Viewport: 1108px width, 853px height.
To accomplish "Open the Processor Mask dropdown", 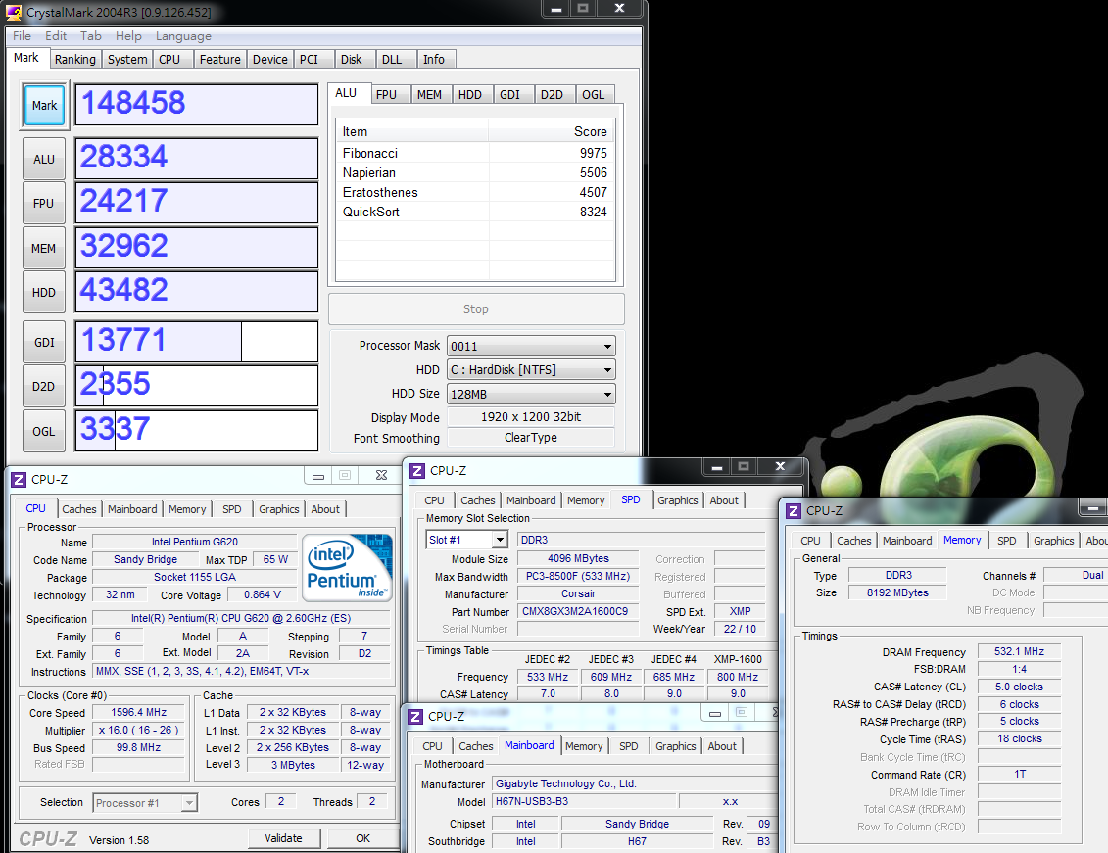I will coord(531,346).
